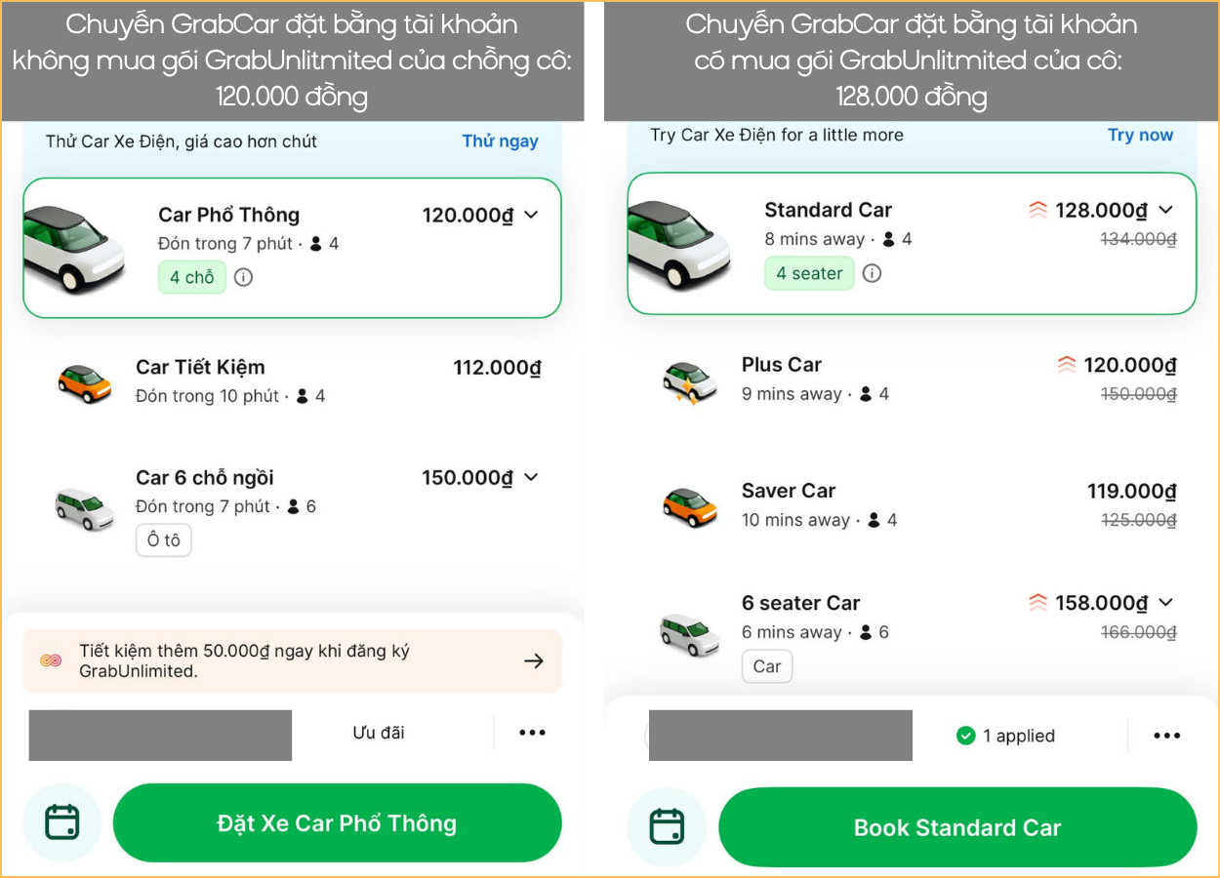Tap Đặt Xe Car Phổ Thông button
Image resolution: width=1220 pixels, height=878 pixels.
(x=338, y=822)
